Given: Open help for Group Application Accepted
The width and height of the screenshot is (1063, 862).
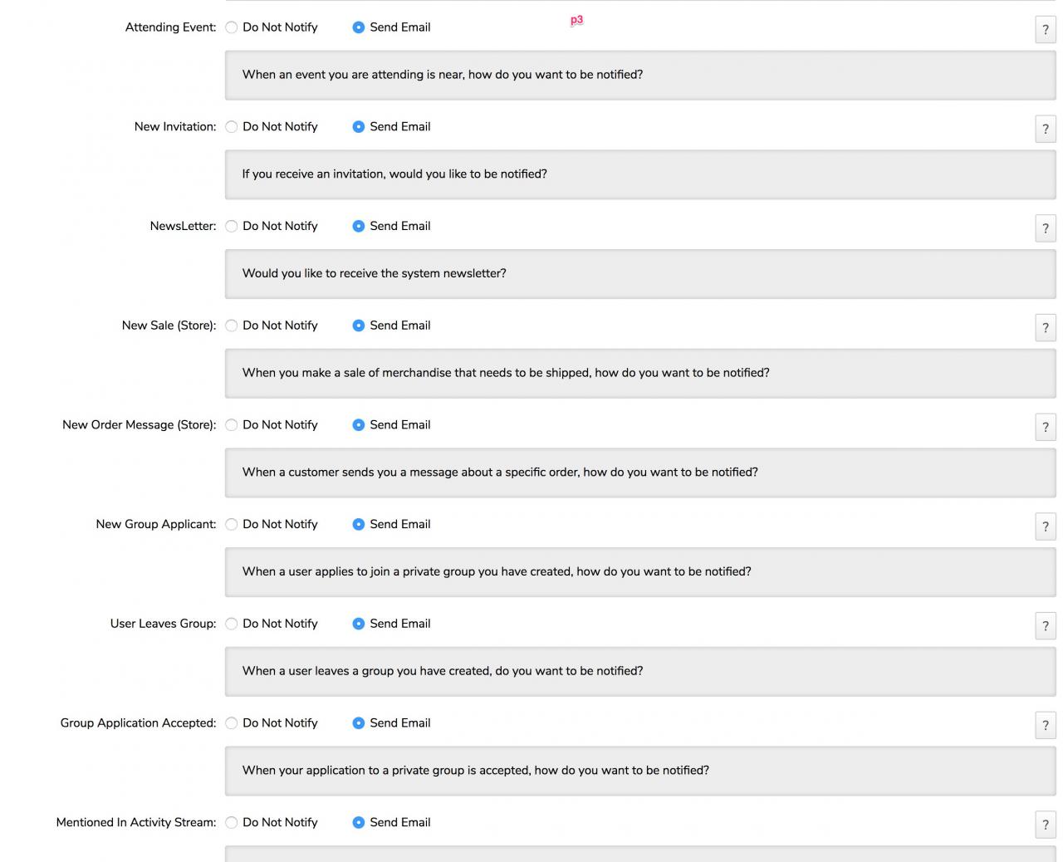Looking at the screenshot, I should pos(1045,725).
